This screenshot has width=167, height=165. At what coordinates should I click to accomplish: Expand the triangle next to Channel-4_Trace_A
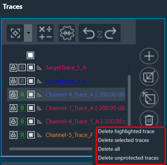tap(40, 95)
